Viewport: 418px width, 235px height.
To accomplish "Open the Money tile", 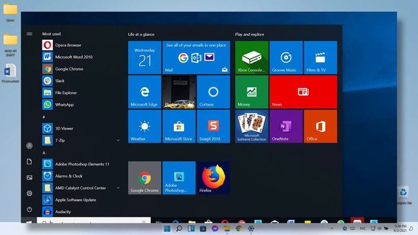I will click(251, 92).
